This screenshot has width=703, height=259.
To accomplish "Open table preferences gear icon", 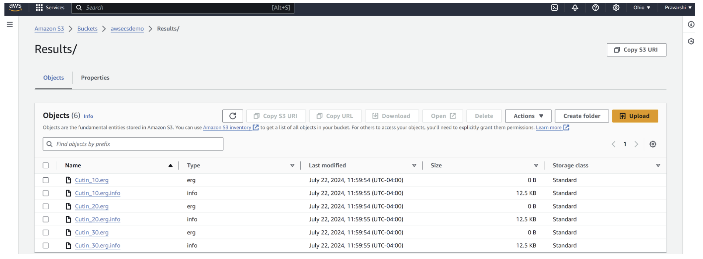I will 653,144.
